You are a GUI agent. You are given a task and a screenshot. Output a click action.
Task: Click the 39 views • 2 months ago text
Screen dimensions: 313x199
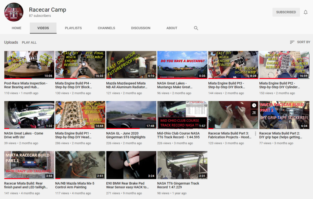pyautogui.click(x=21, y=143)
